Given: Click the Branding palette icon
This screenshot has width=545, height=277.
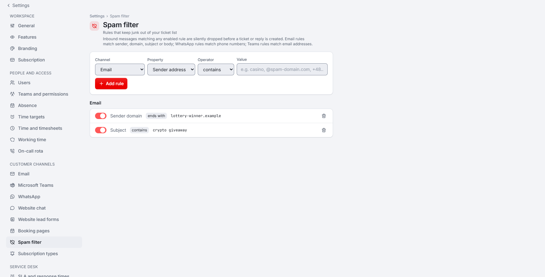Looking at the screenshot, I should coord(12,48).
